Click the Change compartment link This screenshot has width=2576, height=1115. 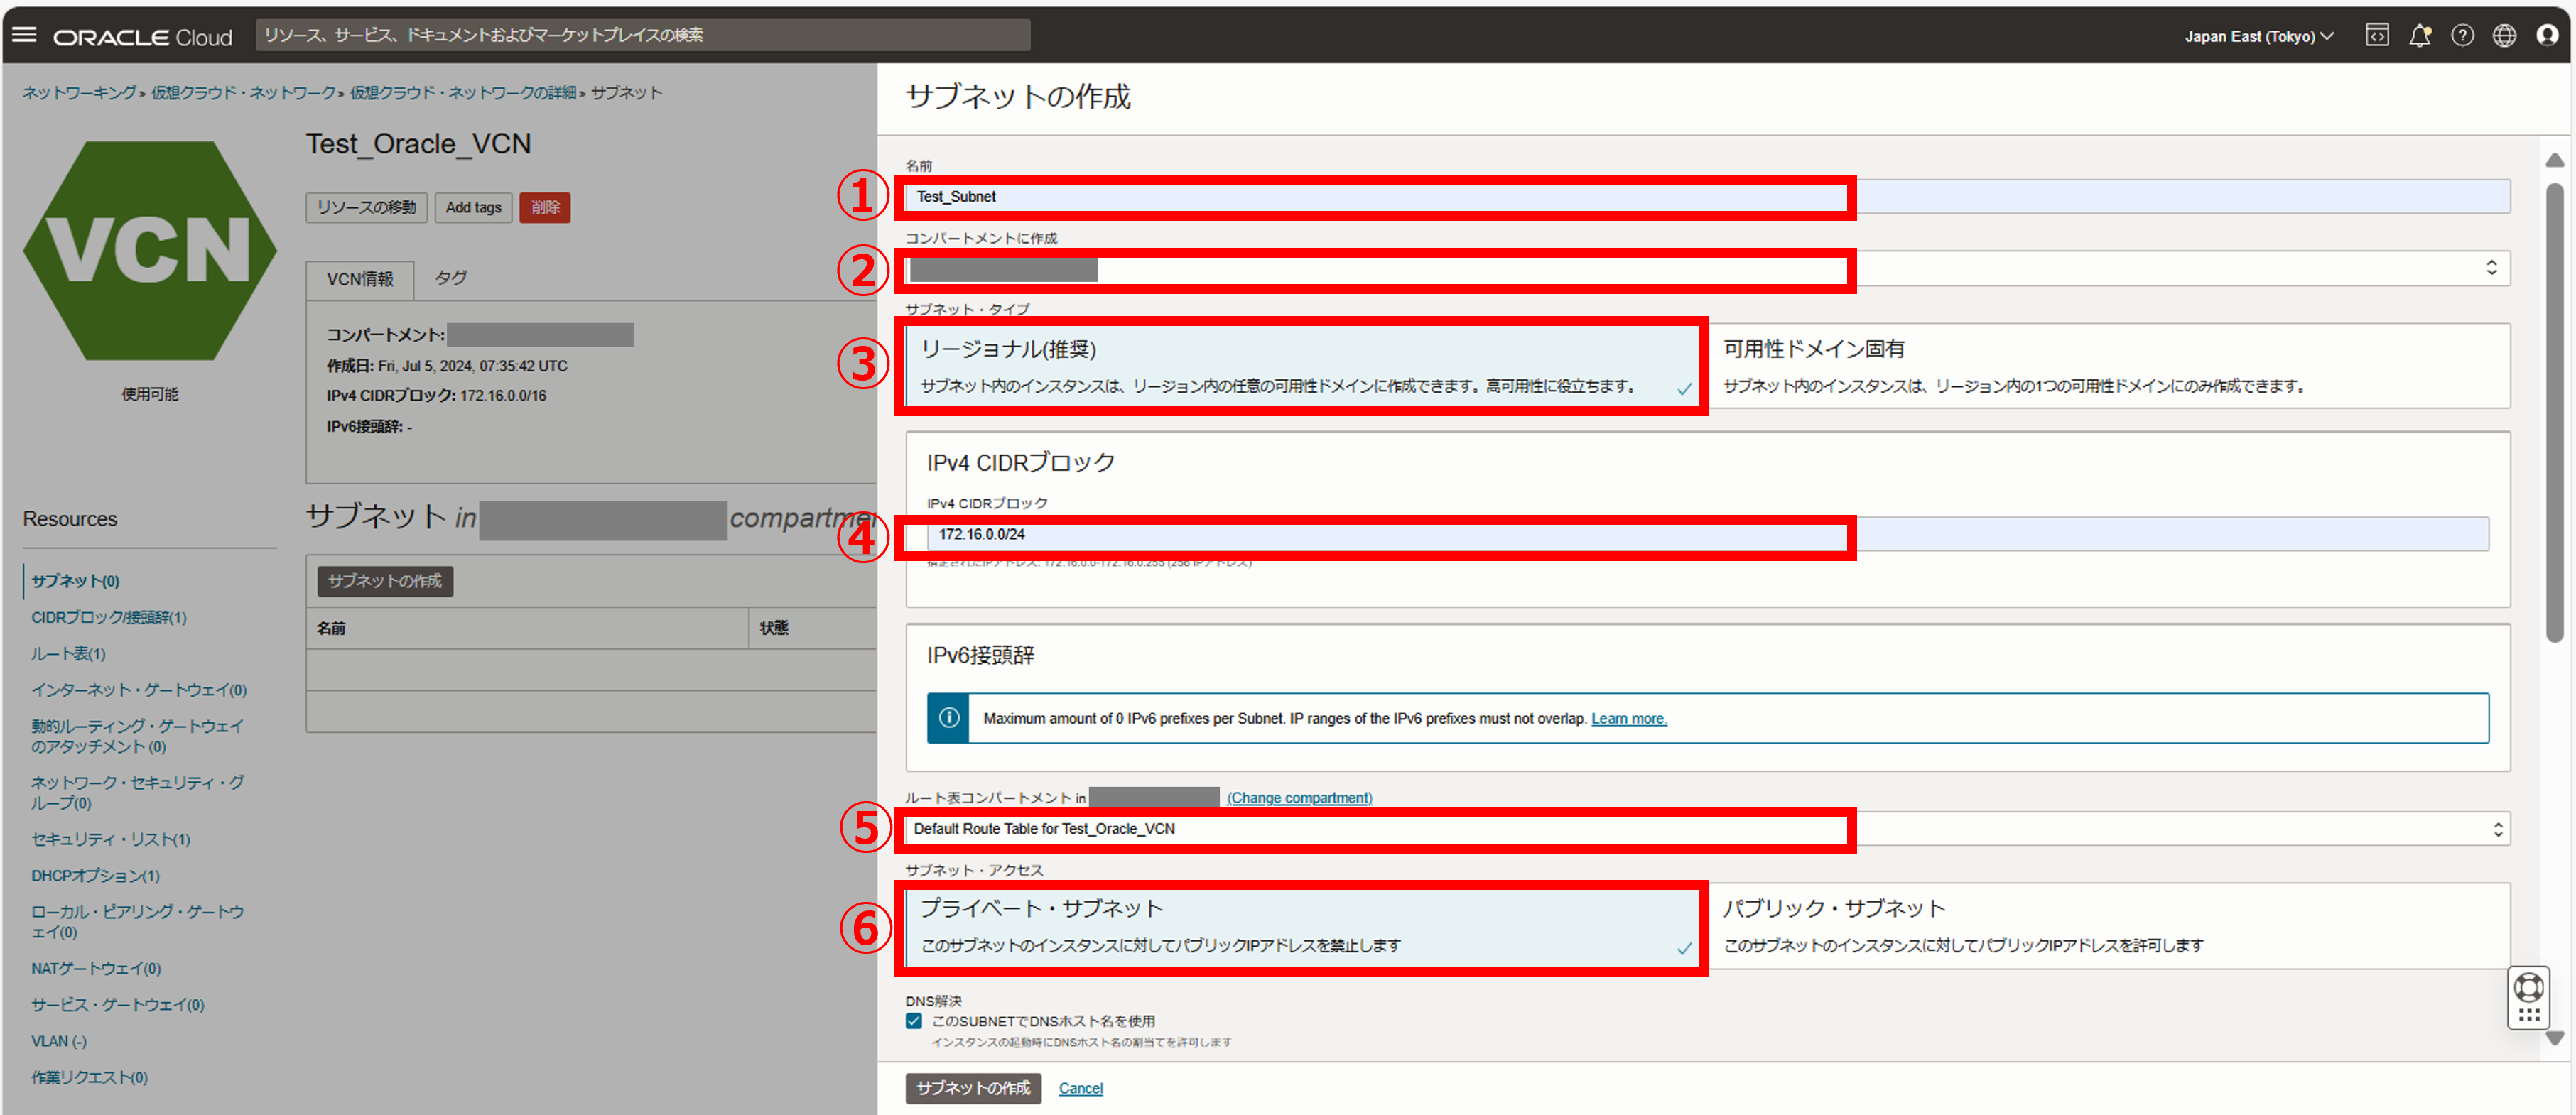coord(1299,798)
